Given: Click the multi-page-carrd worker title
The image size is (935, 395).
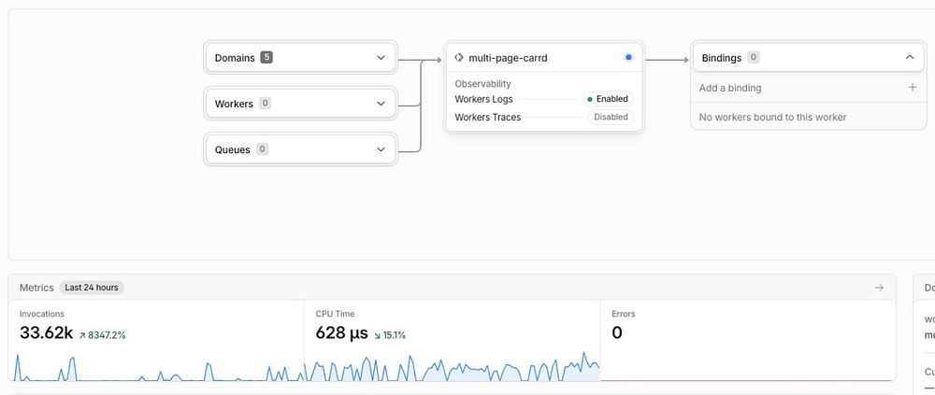Looking at the screenshot, I should [508, 58].
